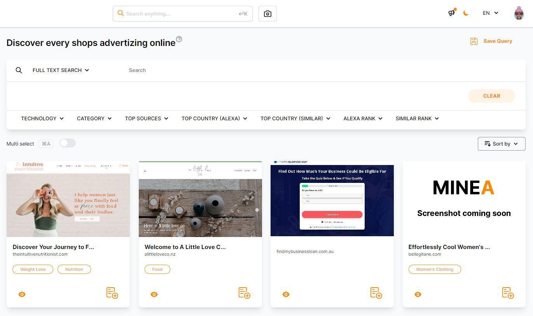Add bellegitane.com to list icon
The width and height of the screenshot is (533, 316).
point(508,293)
